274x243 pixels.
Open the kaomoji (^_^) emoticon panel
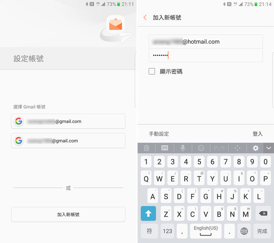tap(219, 148)
